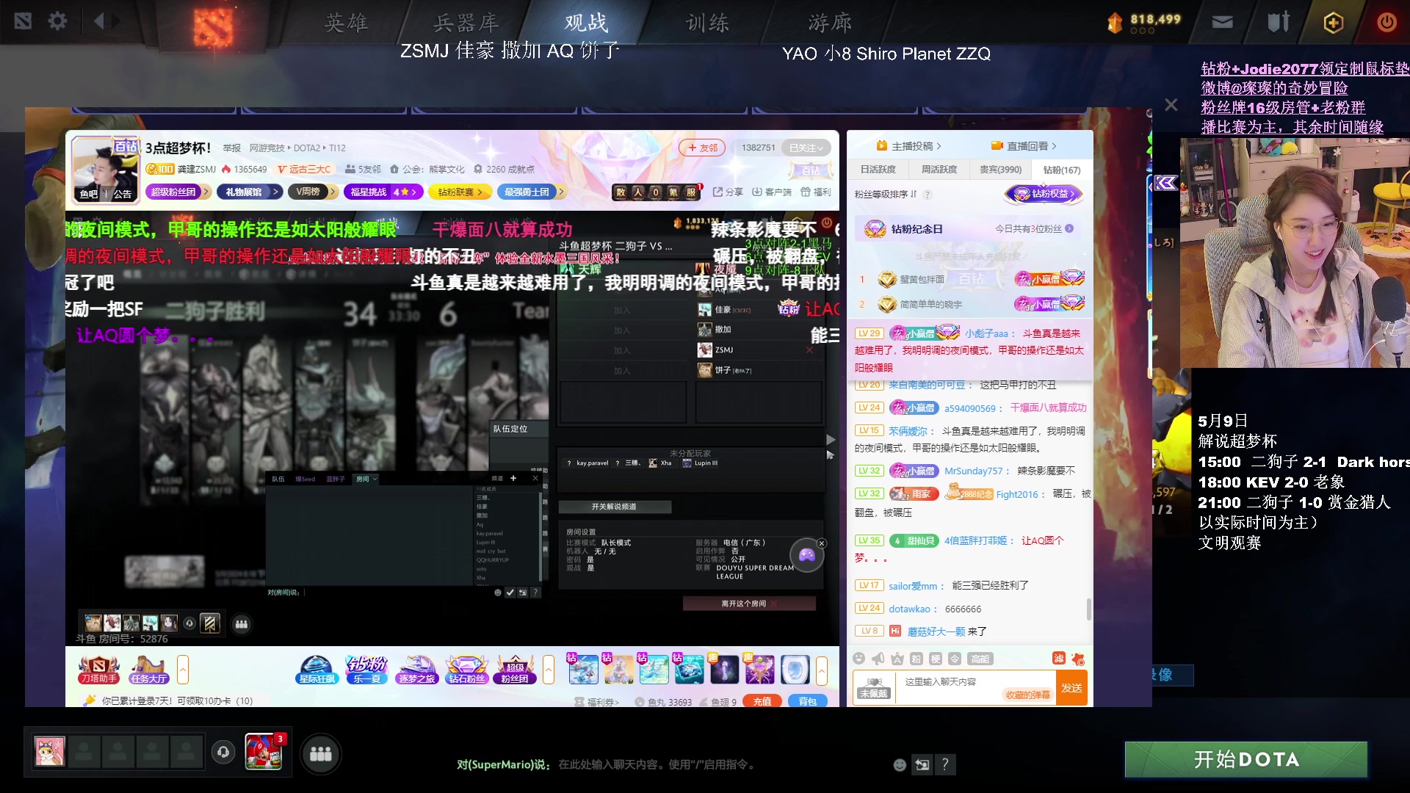Toggle the 高能 chat filter
Screen dimensions: 1410x793
980,659
